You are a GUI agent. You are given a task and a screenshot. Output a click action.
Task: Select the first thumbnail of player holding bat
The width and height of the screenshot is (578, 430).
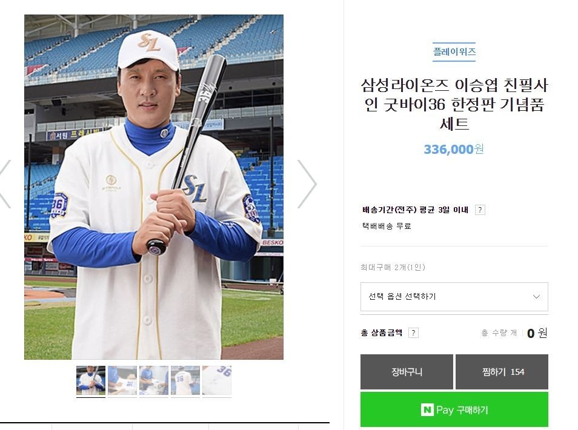tap(91, 380)
